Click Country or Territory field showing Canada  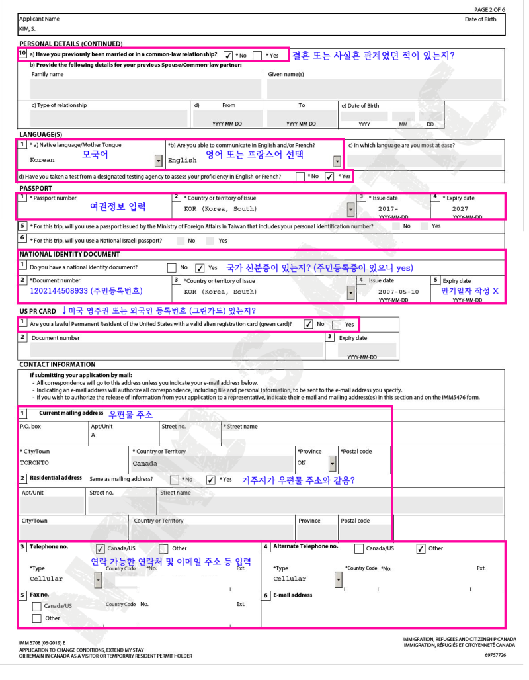tap(212, 464)
